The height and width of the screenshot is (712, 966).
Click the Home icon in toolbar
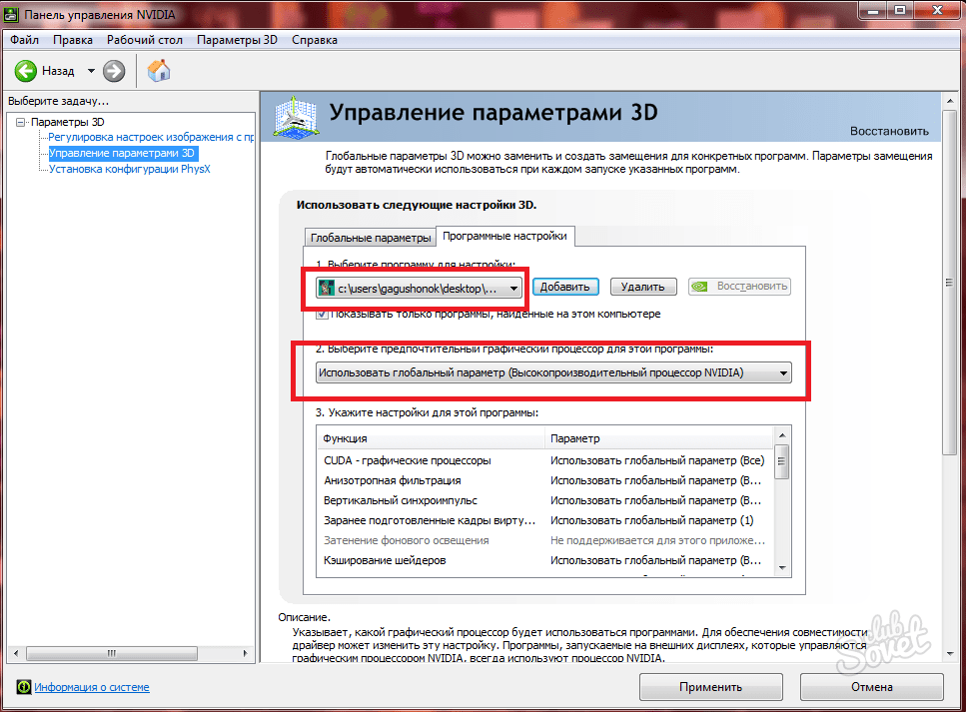pyautogui.click(x=159, y=71)
